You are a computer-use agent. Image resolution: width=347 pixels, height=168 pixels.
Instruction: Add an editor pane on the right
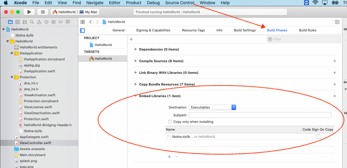click(x=337, y=22)
